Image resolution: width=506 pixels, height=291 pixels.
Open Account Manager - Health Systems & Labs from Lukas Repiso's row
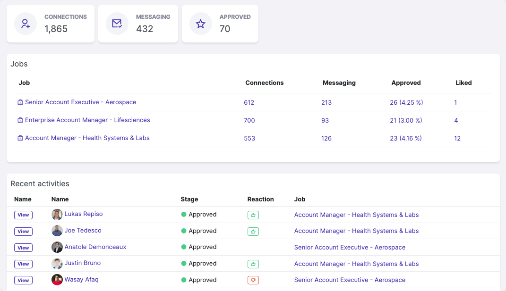356,215
